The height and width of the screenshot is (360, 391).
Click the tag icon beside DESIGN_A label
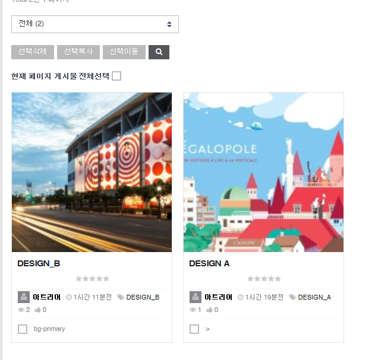tap(292, 297)
